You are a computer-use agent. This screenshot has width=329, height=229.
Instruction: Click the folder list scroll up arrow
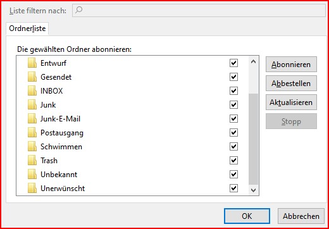tap(253, 61)
